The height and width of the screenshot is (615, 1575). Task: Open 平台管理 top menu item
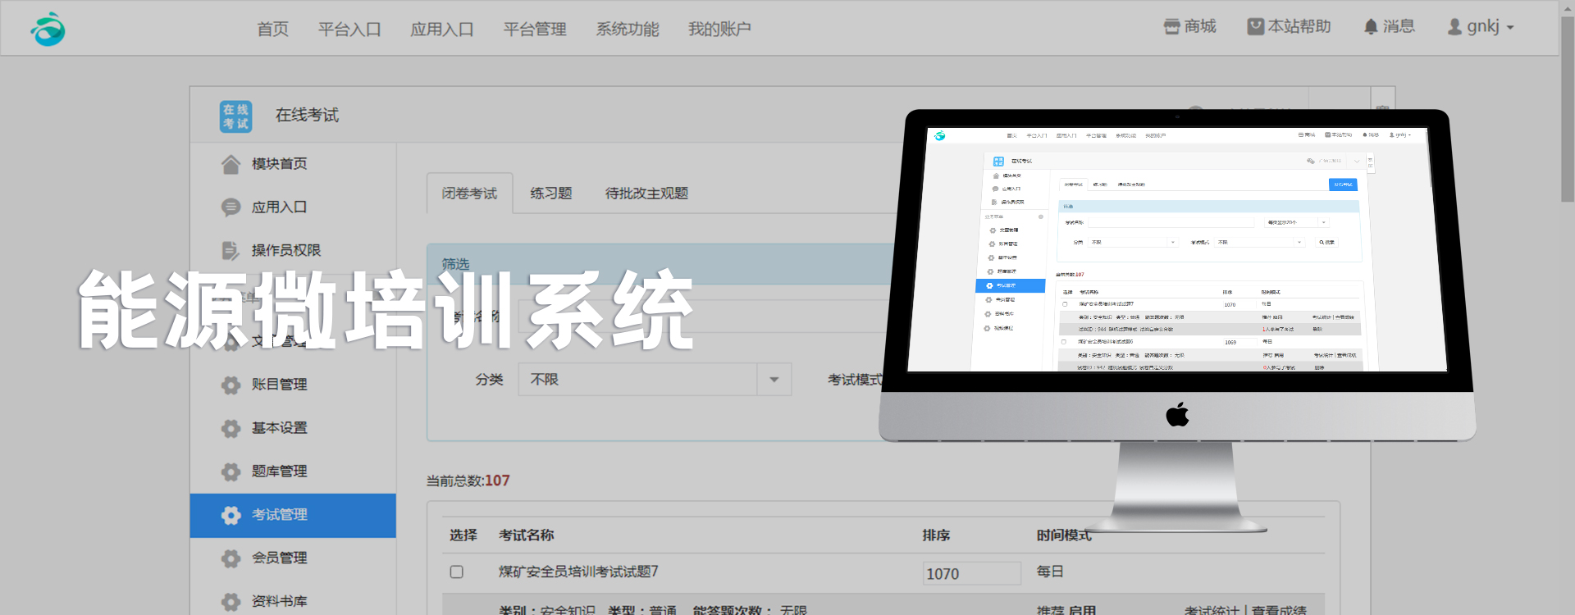pyautogui.click(x=535, y=30)
